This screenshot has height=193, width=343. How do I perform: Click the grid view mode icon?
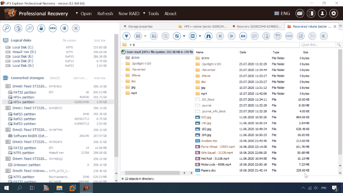click(x=177, y=36)
